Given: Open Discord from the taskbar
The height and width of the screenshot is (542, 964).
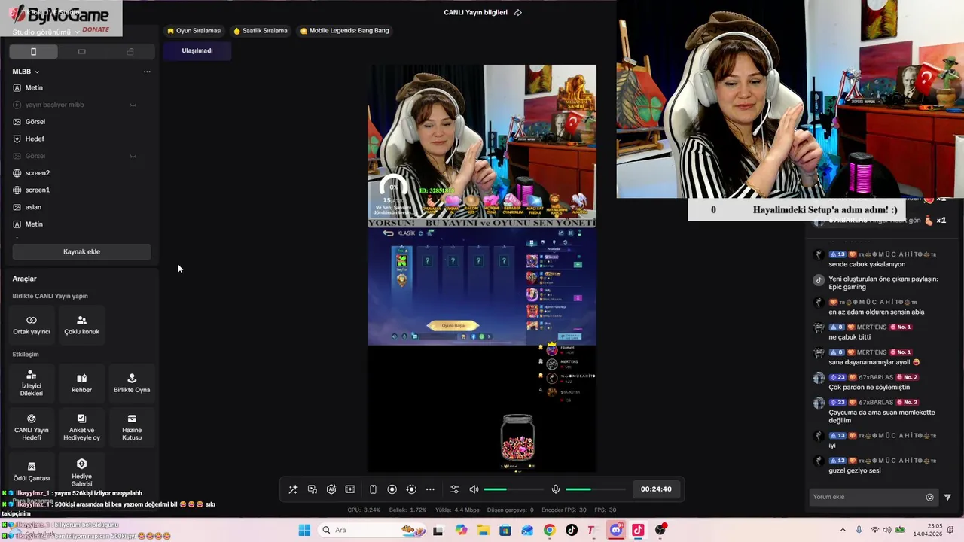Looking at the screenshot, I should pyautogui.click(x=616, y=530).
